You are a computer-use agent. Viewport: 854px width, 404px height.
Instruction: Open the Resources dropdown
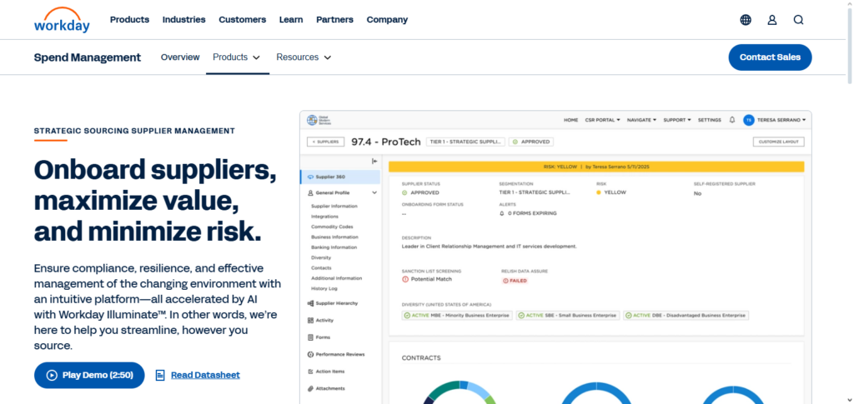tap(304, 57)
